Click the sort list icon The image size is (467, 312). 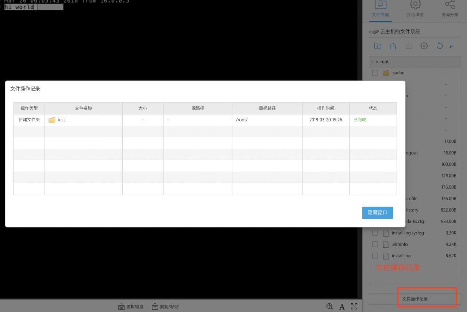point(452,46)
